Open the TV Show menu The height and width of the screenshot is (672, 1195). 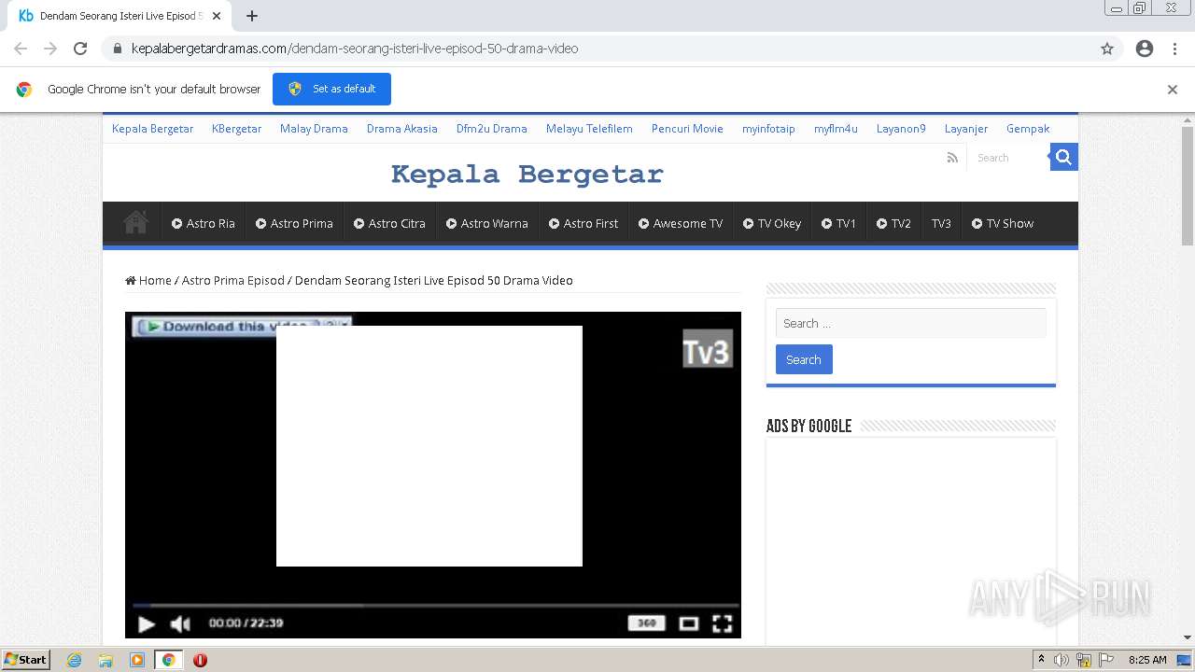click(x=1003, y=223)
